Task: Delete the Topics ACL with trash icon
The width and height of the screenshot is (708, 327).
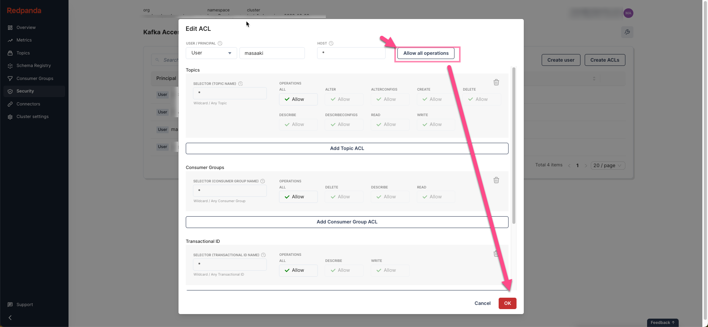Action: 496,82
